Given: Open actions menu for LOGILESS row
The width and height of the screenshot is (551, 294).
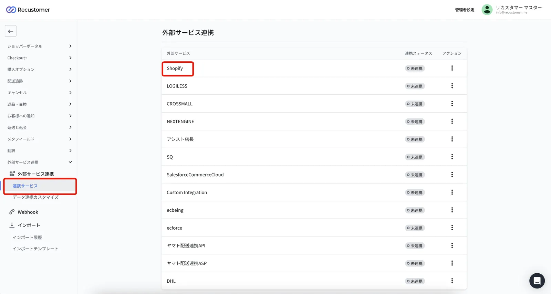Looking at the screenshot, I should tap(452, 86).
